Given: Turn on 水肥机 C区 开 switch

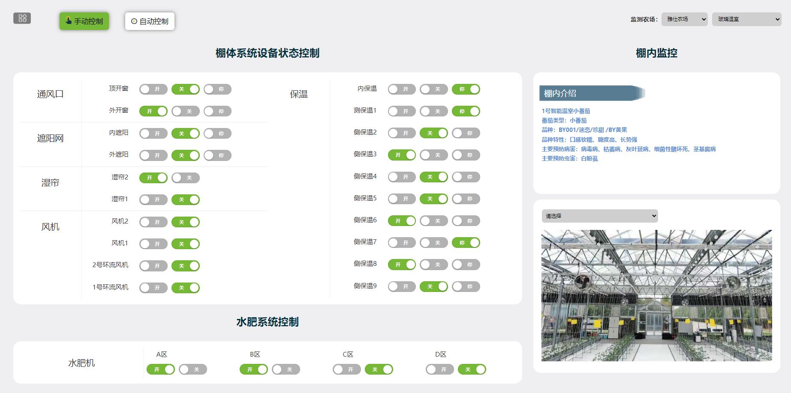Looking at the screenshot, I should [x=347, y=369].
